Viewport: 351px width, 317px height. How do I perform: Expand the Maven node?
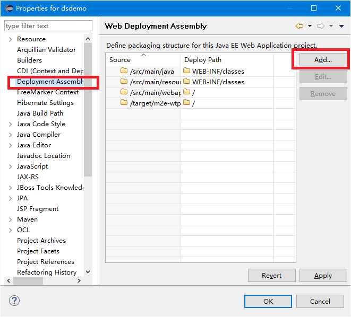pos(10,219)
